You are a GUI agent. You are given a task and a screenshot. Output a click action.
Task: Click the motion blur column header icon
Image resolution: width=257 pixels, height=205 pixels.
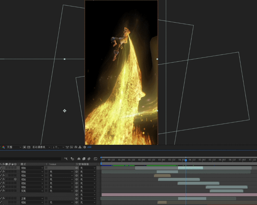click(x=10, y=164)
